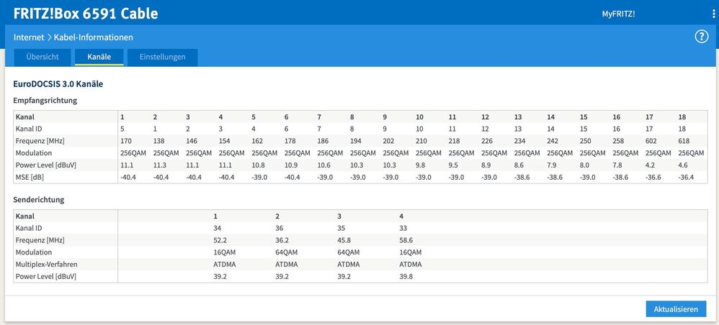Viewport: 719px width, 325px height.
Task: Click downstream power level 8.9
Action: point(486,165)
